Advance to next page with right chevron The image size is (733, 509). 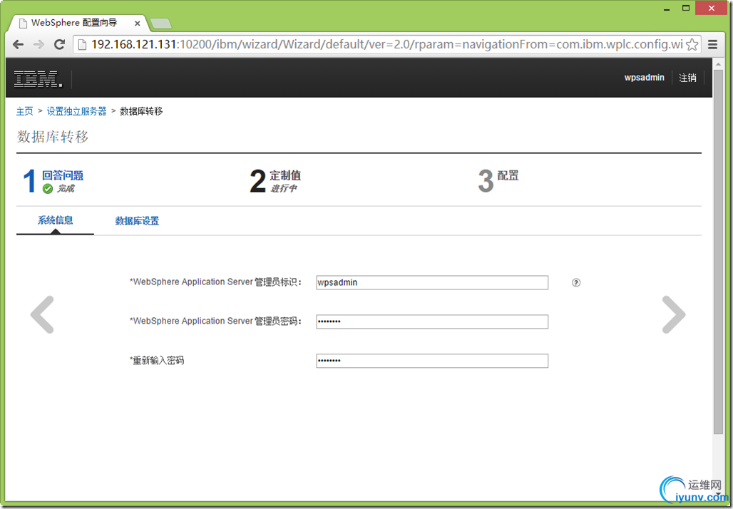(674, 314)
